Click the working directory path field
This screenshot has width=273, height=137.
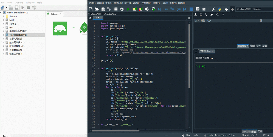tap(254, 9)
